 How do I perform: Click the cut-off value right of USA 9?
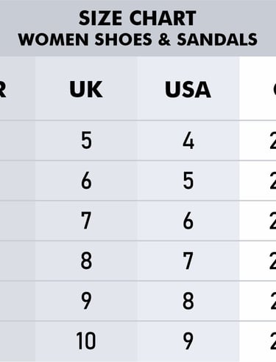point(272,341)
